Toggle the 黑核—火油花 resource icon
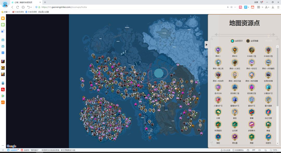Screen dimensions: 281x153 (235, 62)
